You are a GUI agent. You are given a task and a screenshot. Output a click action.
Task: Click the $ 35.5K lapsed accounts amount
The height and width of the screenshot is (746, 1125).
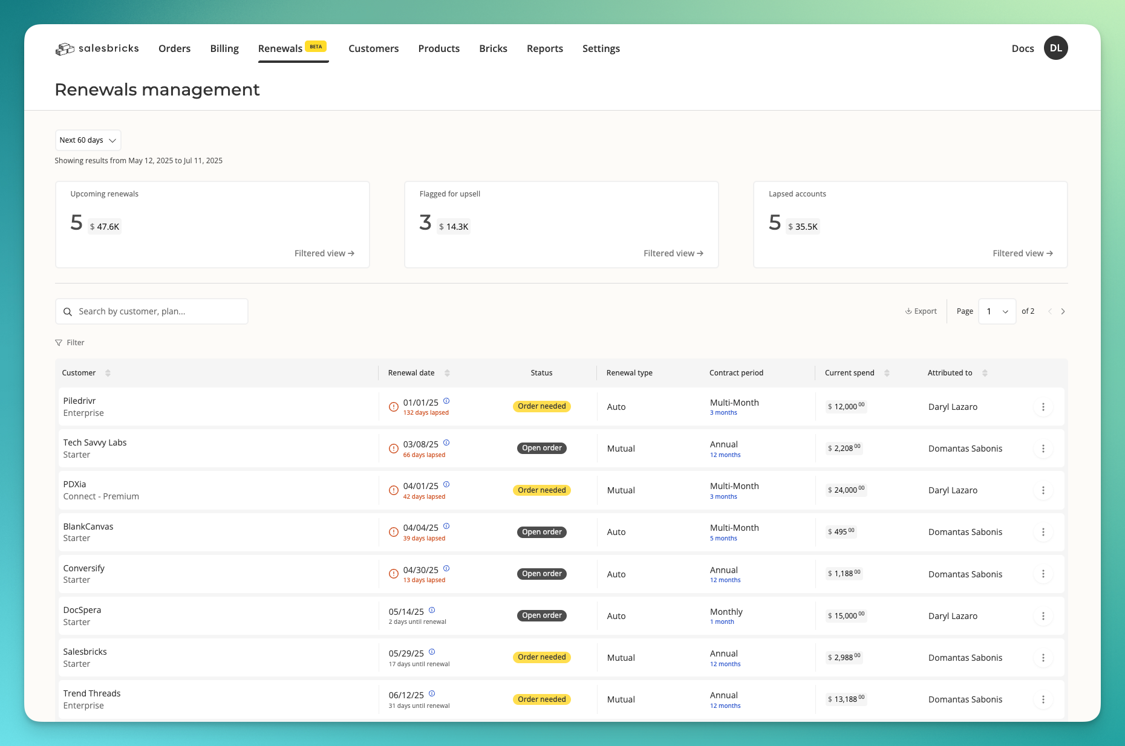803,227
